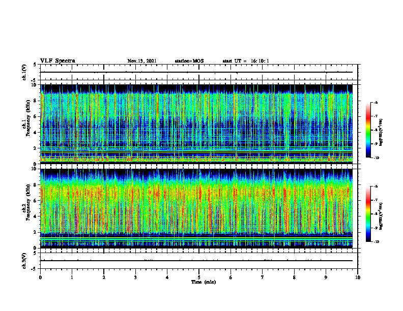Click the "-10" label on ch.2 colorbar

(x=376, y=242)
